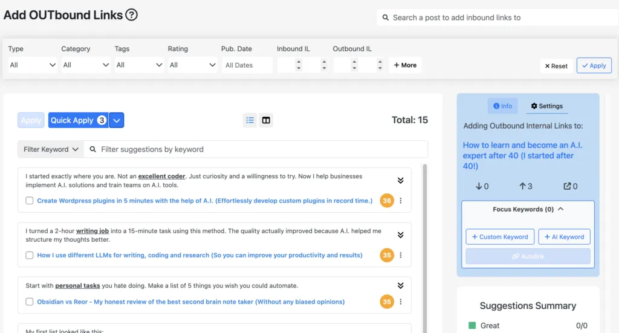The height and width of the screenshot is (333, 619).
Task: Collapse the Focus Keywords section
Action: [560, 209]
